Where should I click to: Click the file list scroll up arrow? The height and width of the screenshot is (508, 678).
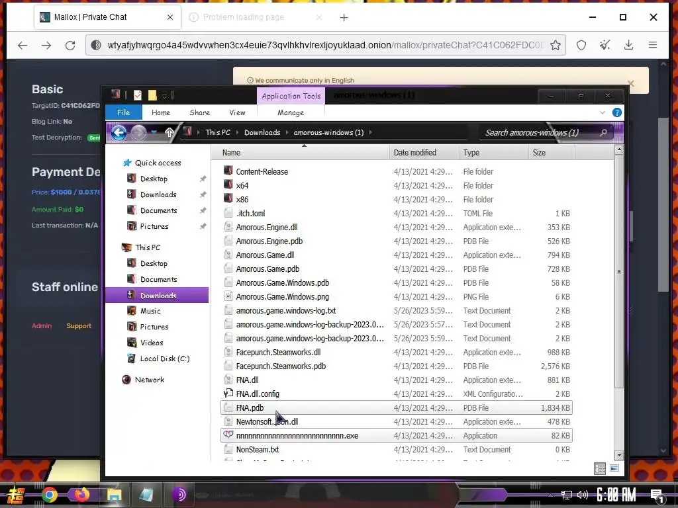619,150
